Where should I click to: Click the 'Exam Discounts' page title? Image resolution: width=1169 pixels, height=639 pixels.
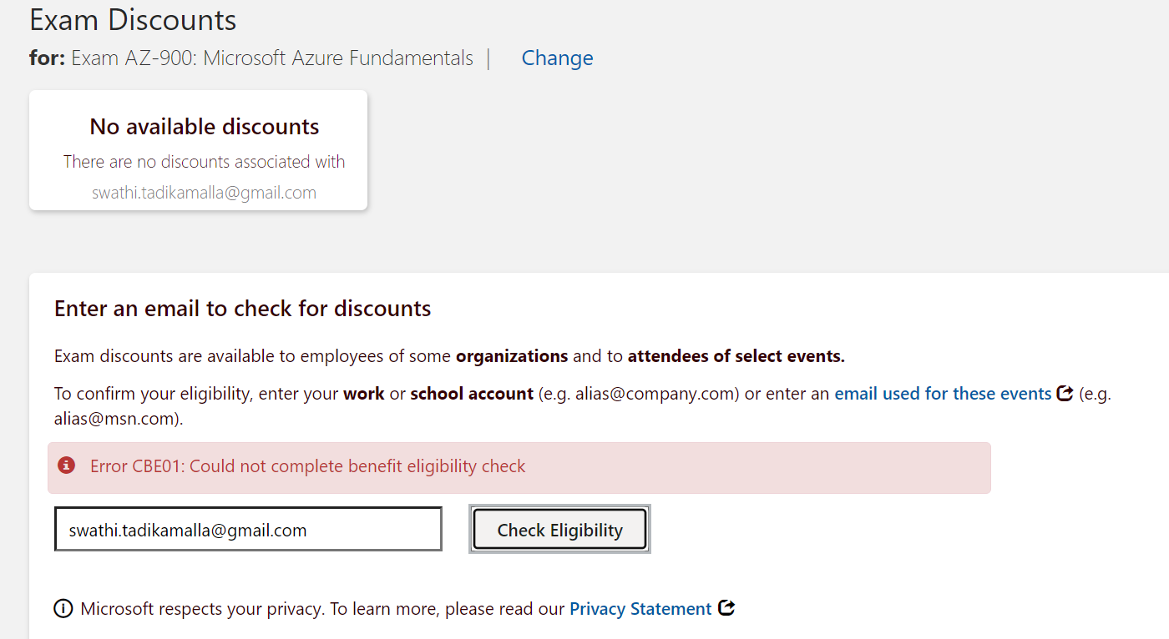click(x=133, y=19)
